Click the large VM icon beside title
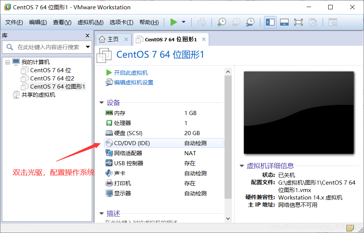Image resolution: width=364 pixels, height=233 pixels. point(104,55)
